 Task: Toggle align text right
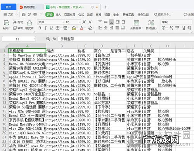[111, 28]
